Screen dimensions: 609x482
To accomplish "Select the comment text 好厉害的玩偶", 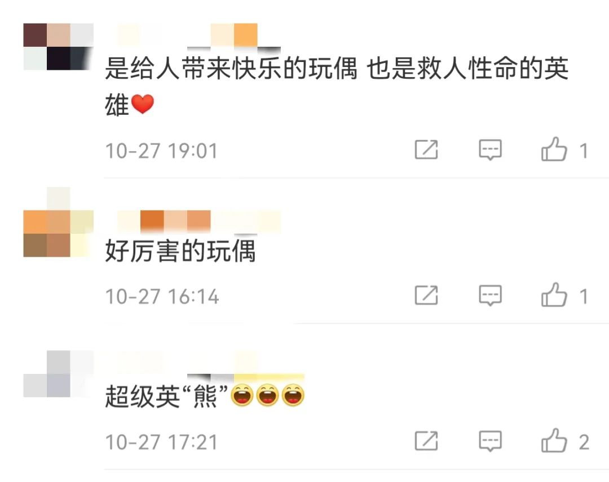I will click(x=180, y=251).
